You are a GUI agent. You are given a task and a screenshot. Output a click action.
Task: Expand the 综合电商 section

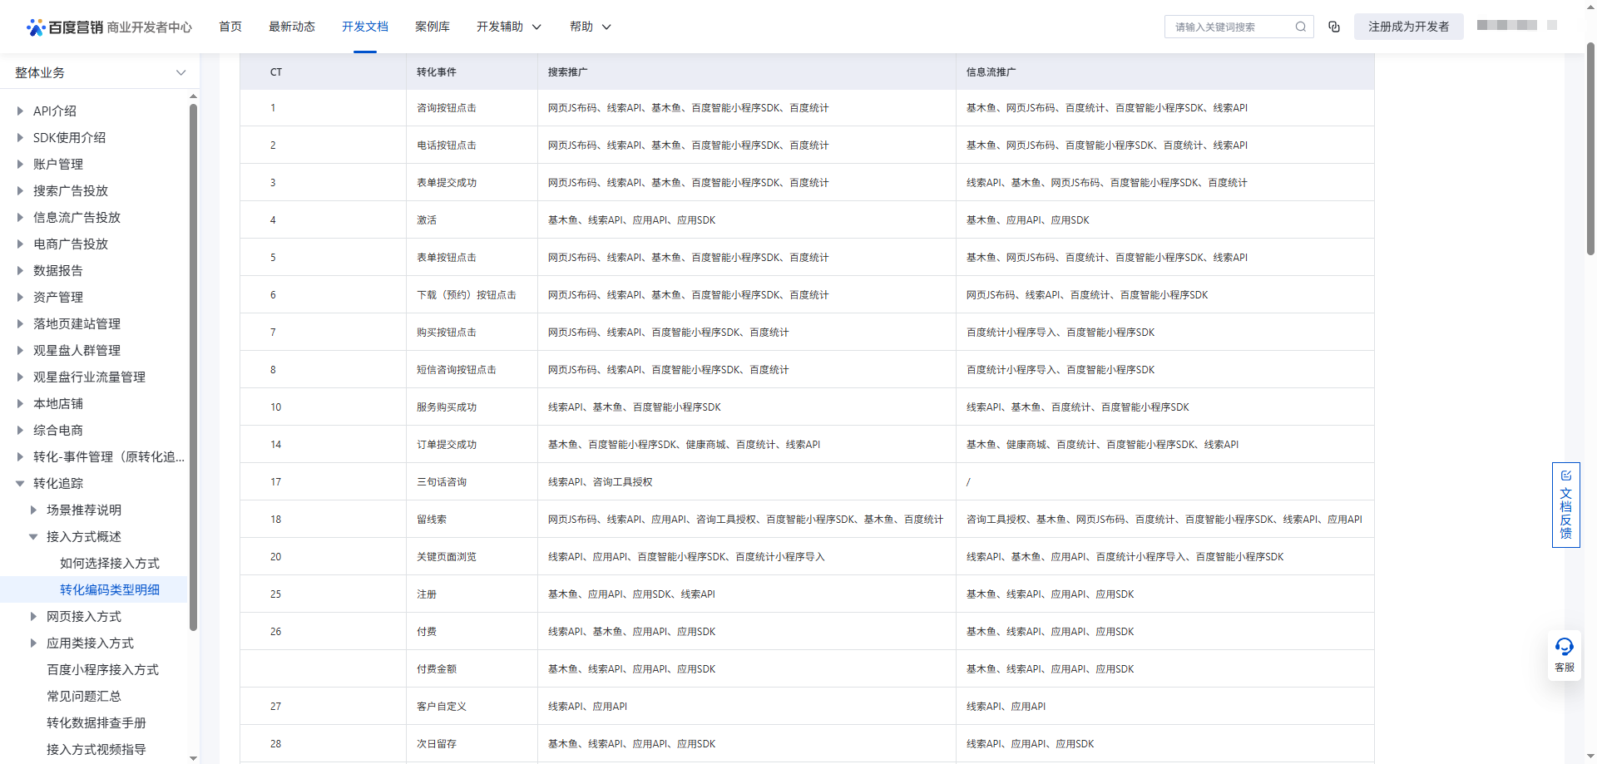pyautogui.click(x=20, y=430)
